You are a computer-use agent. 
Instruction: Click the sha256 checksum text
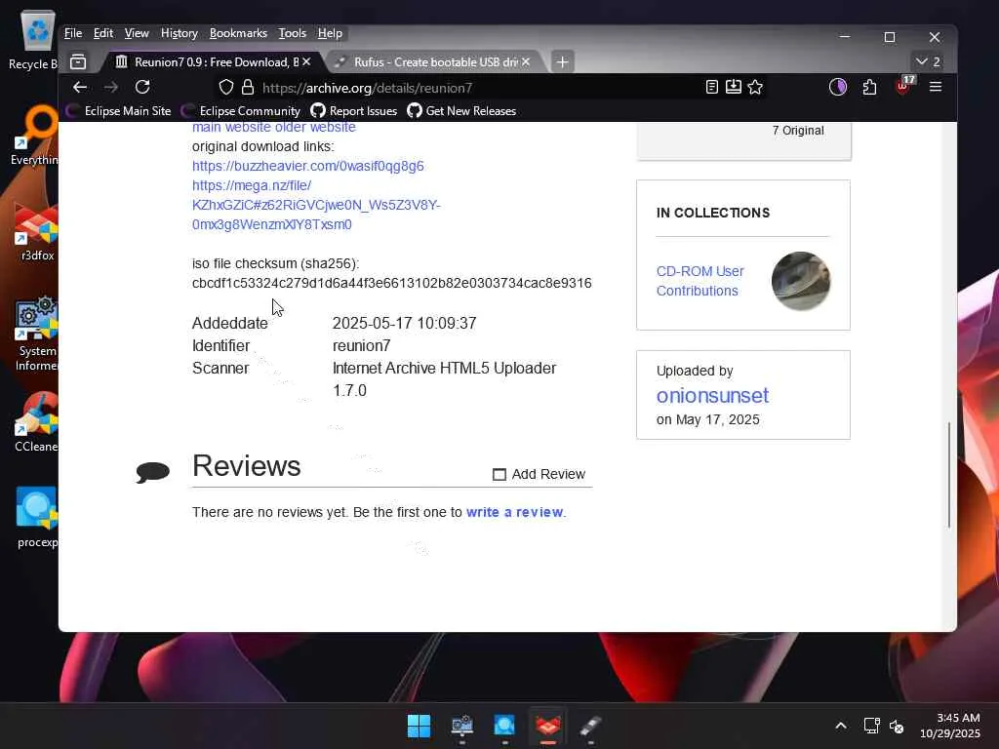pos(392,283)
